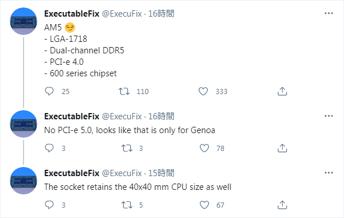Open more options for the socket size tweet

click(329, 173)
